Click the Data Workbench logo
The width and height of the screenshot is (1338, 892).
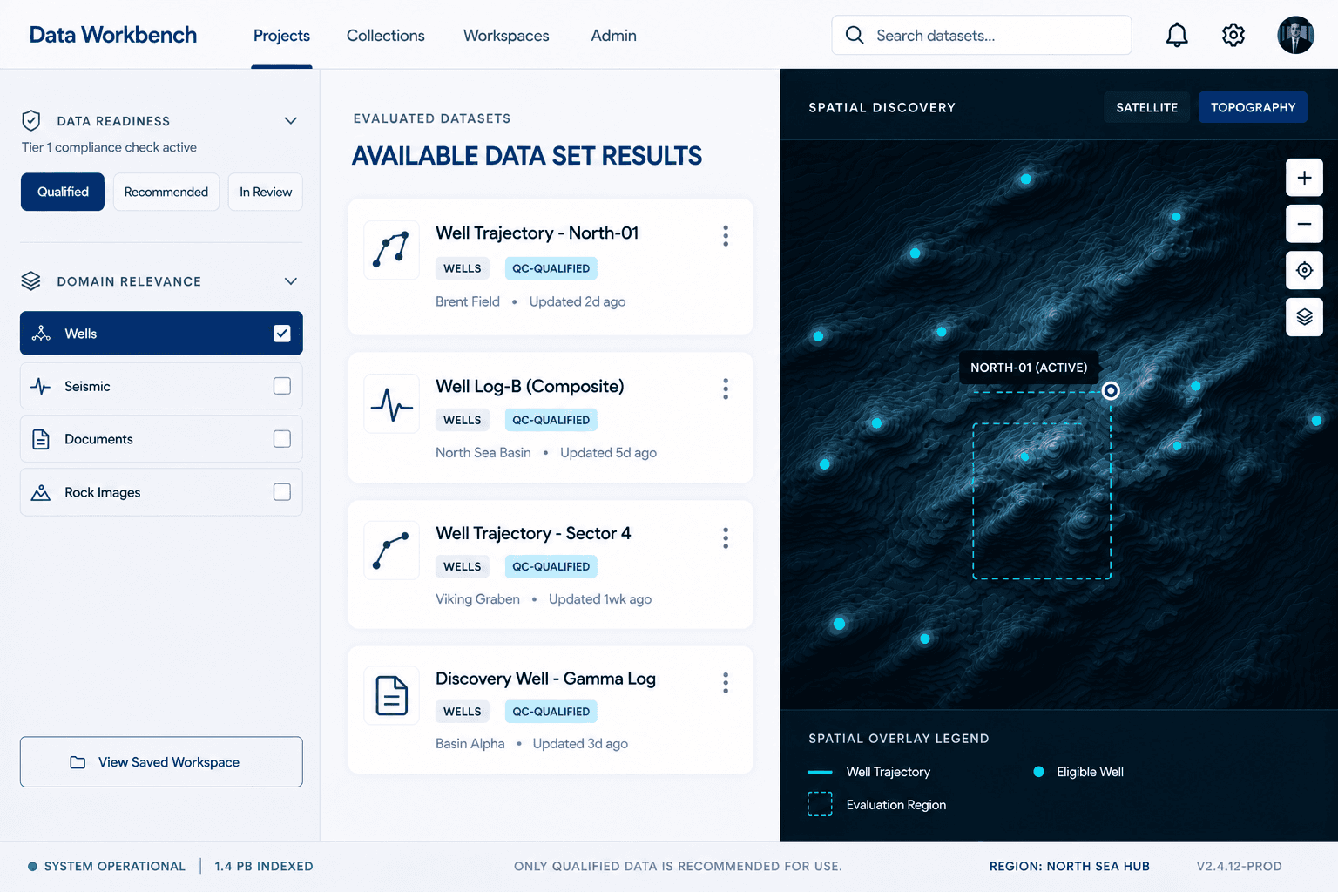(113, 35)
